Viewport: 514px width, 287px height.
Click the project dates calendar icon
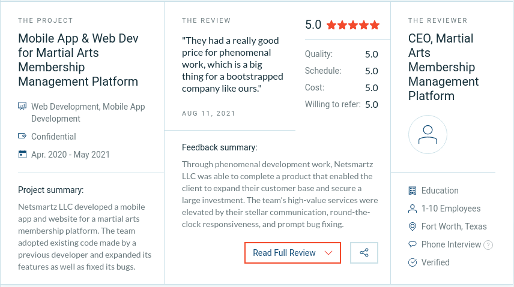click(22, 155)
